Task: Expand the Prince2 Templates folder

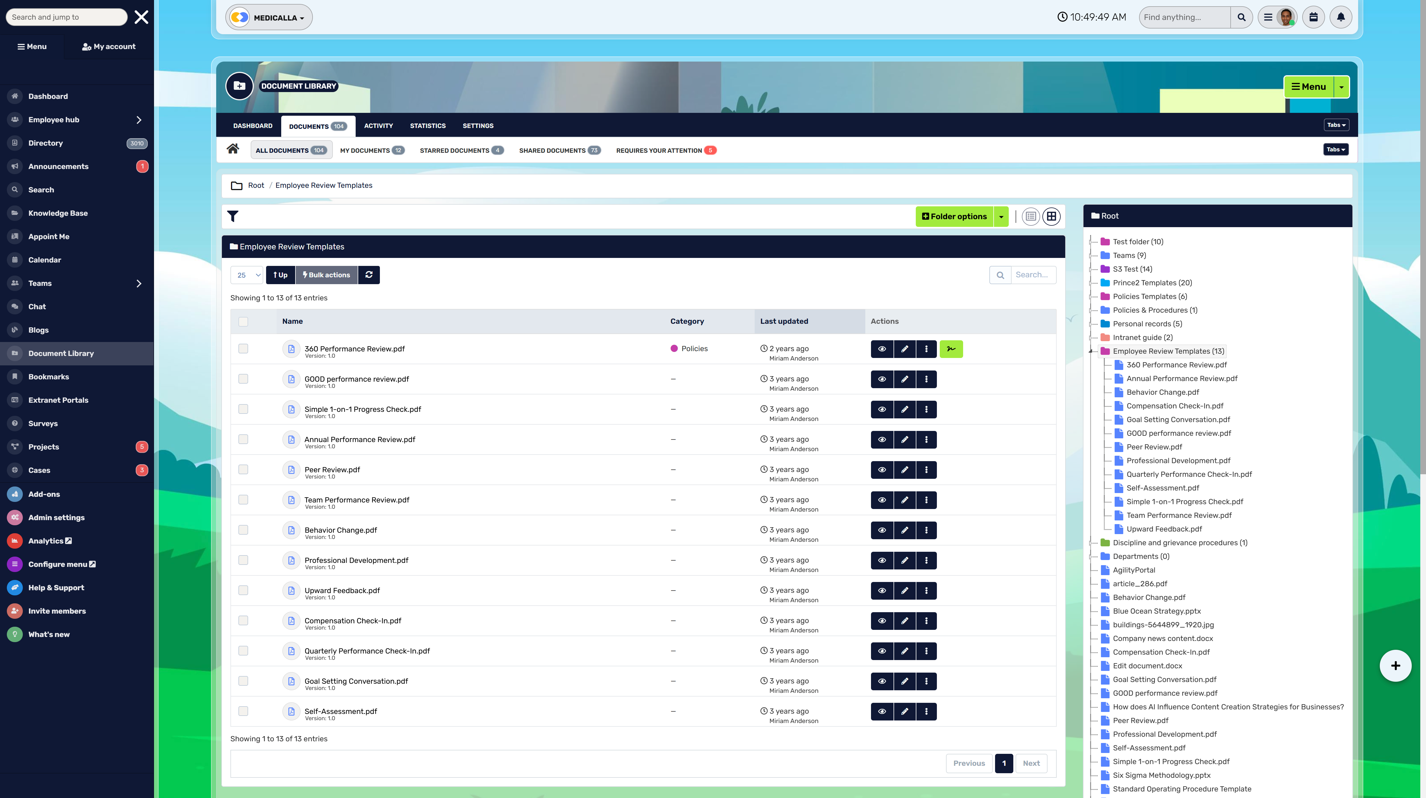Action: click(1091, 283)
